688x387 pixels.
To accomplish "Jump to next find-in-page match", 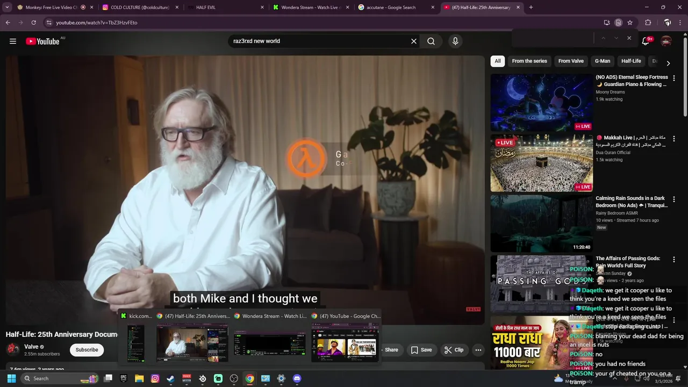I will coord(616,38).
